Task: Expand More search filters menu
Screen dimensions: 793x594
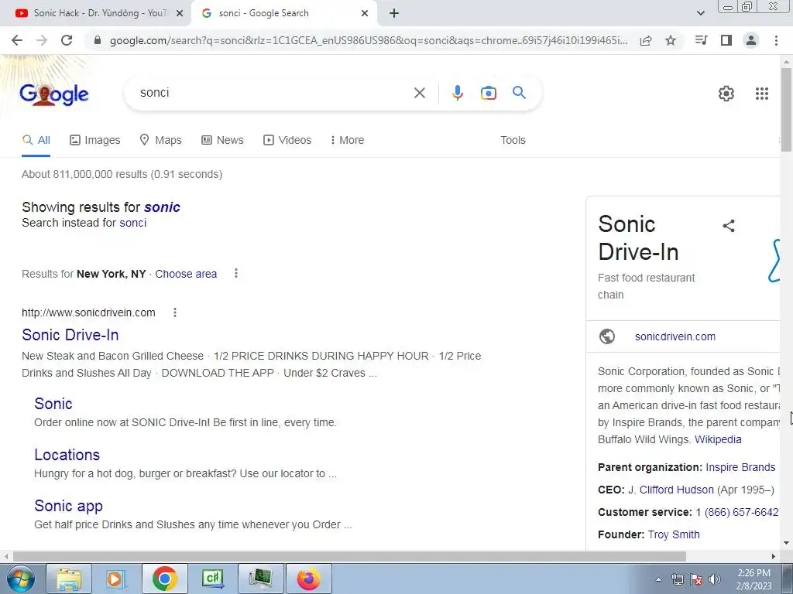Action: click(347, 140)
